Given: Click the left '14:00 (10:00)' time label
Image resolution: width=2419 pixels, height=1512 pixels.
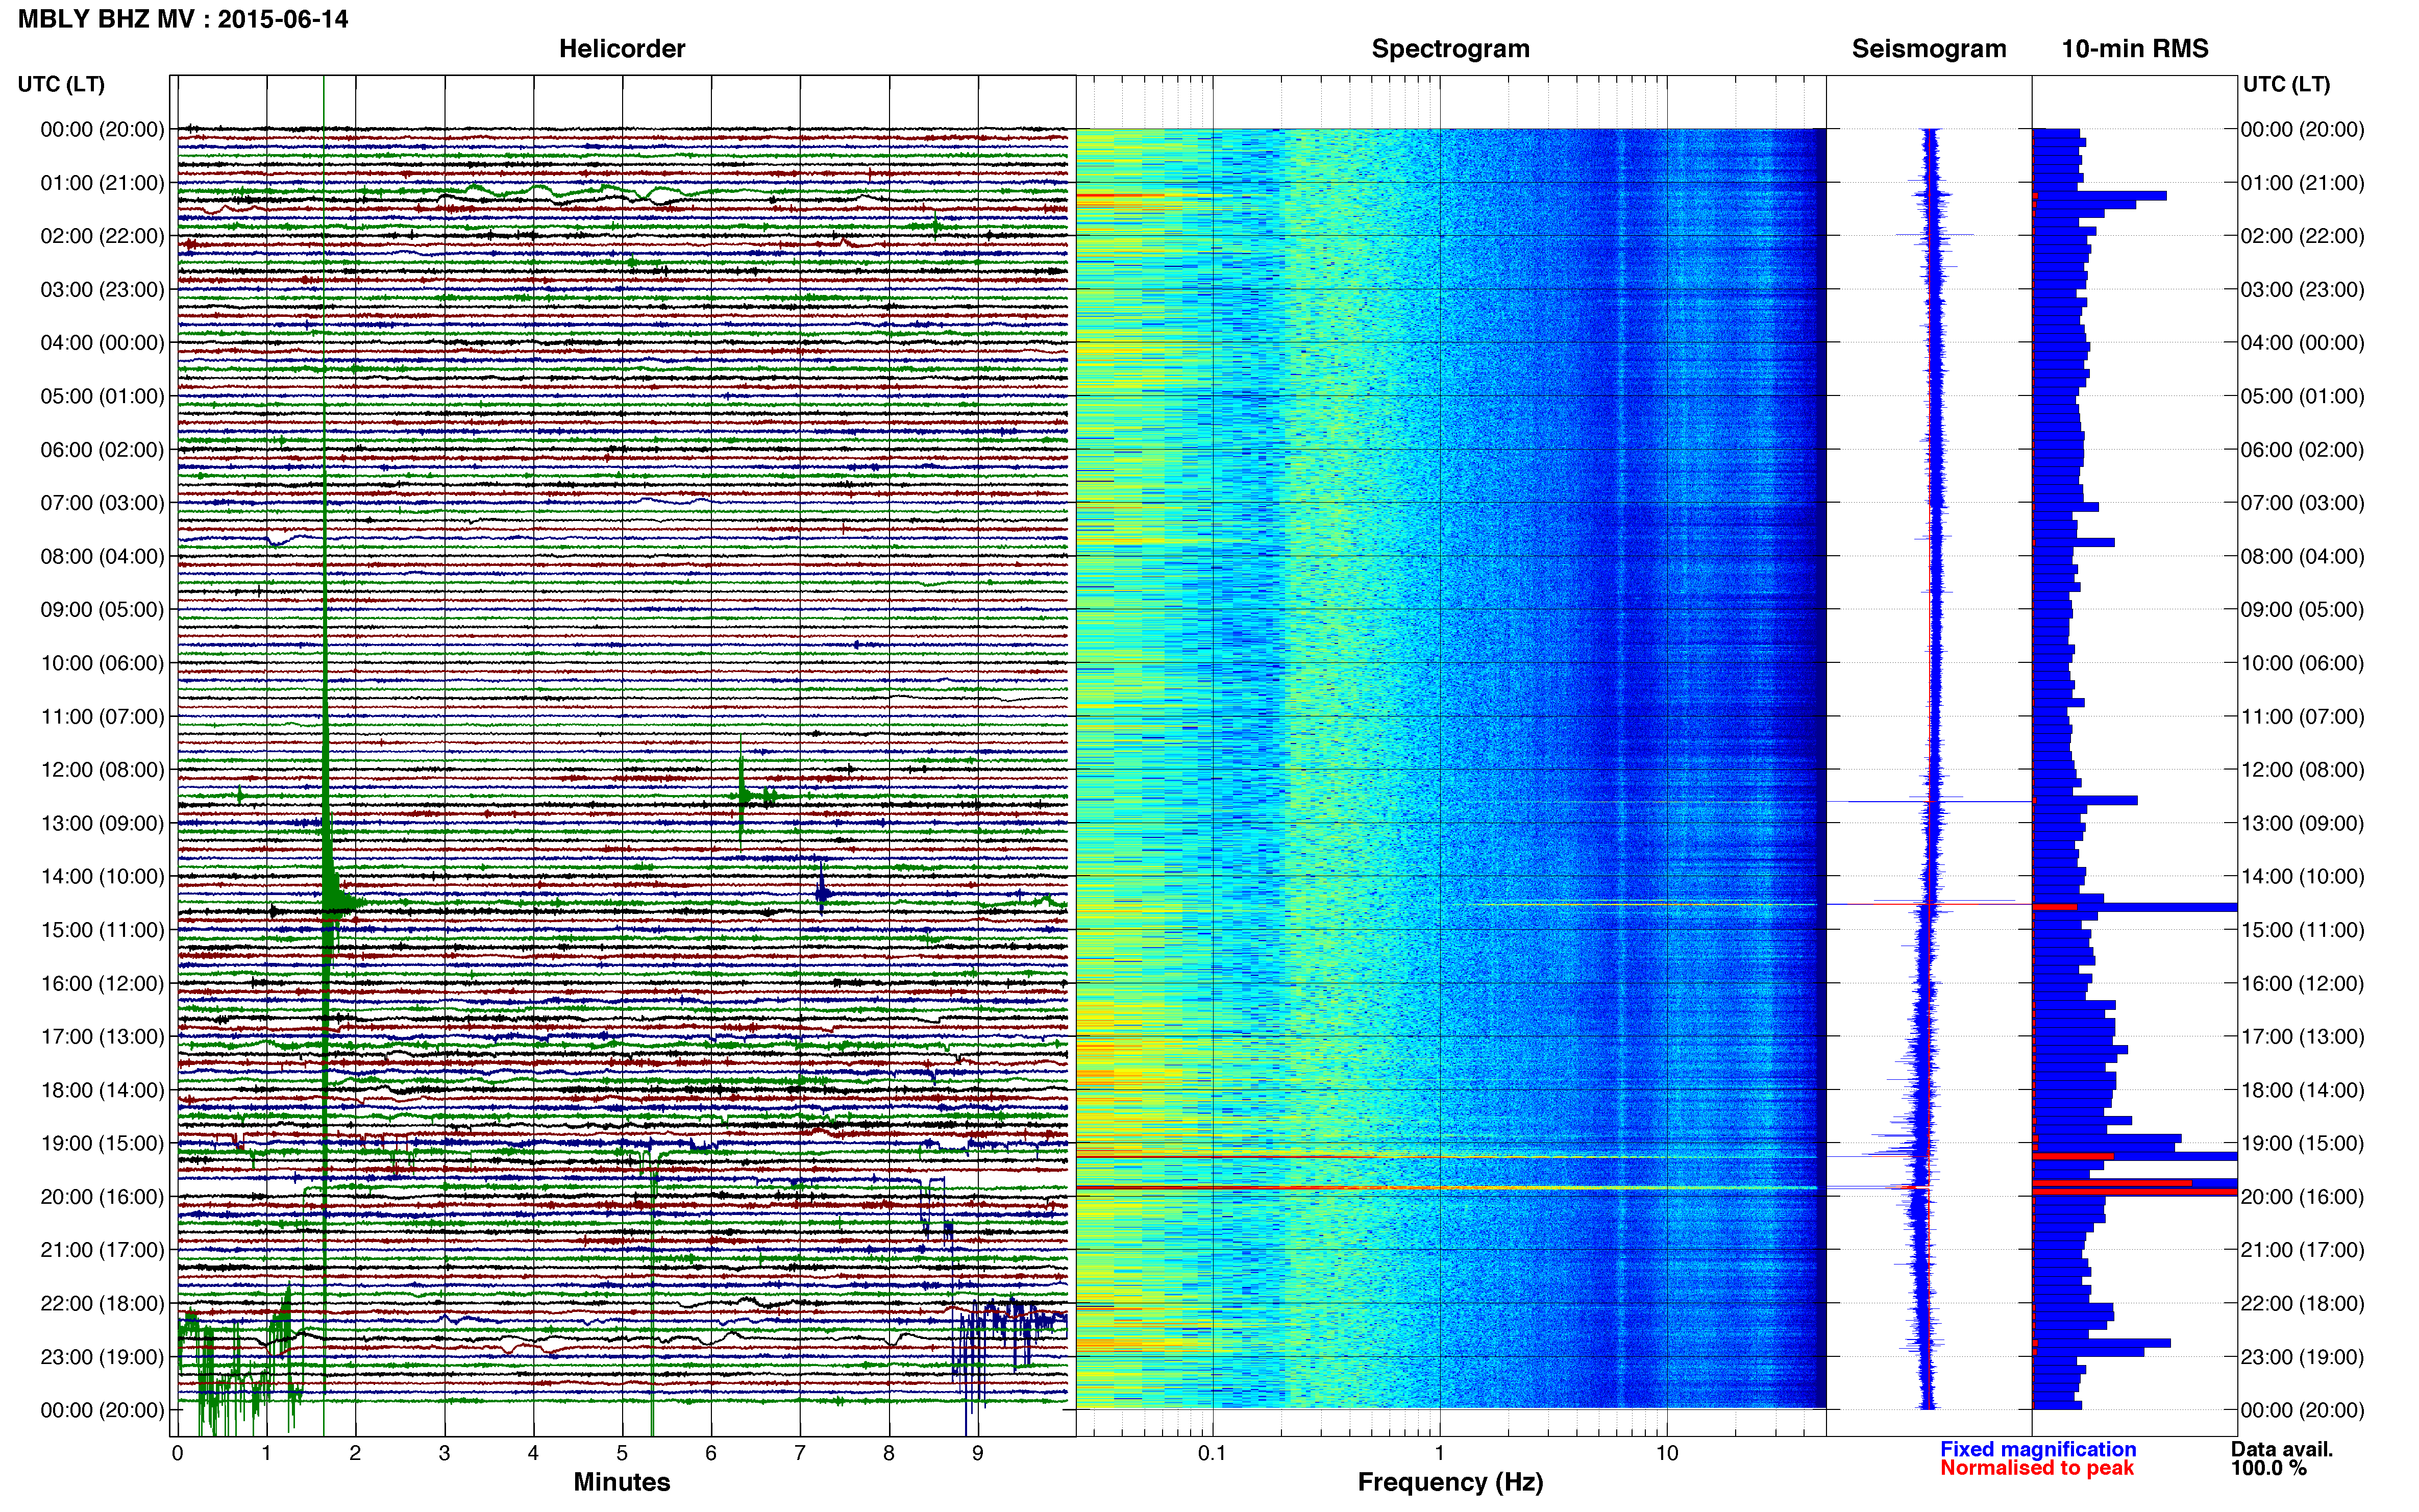Looking at the screenshot, I should pyautogui.click(x=102, y=877).
